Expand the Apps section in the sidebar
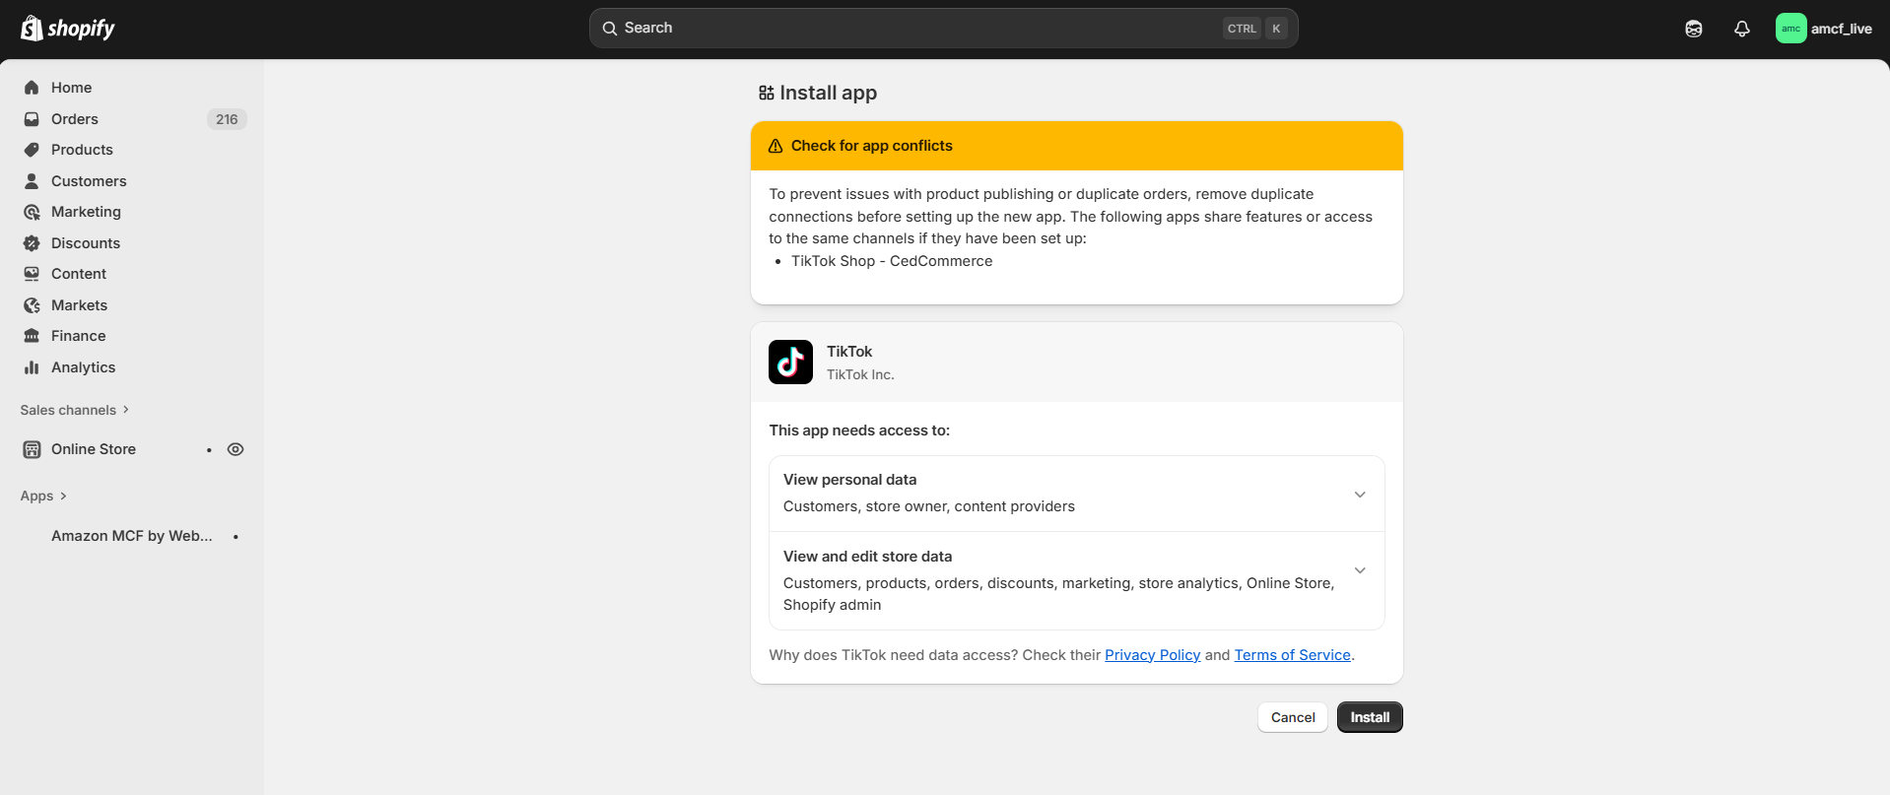This screenshot has width=1890, height=795. [x=43, y=496]
